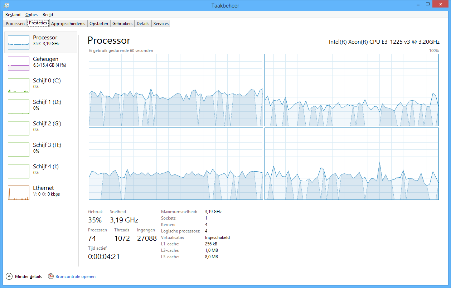This screenshot has width=451, height=288.
Task: Click the L1-cache value 256 kB
Action: [211, 244]
